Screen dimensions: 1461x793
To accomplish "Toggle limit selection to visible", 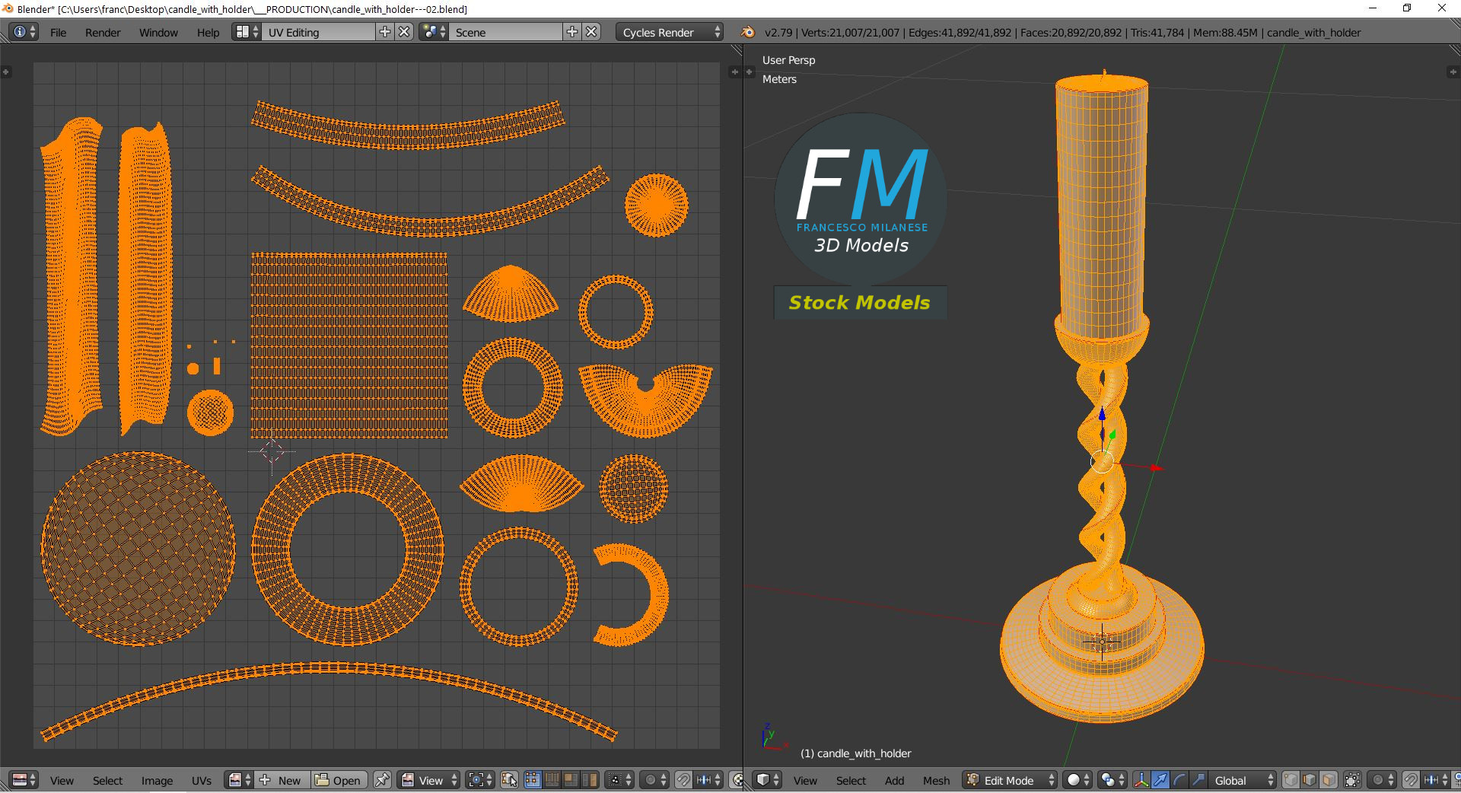I will [1352, 780].
